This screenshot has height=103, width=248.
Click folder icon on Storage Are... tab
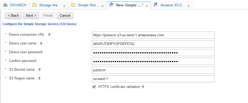pos(35,5)
